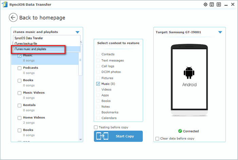Click the SynciOS app logo icon
Image resolution: width=238 pixels, height=160 pixels.
[x=4, y=4]
